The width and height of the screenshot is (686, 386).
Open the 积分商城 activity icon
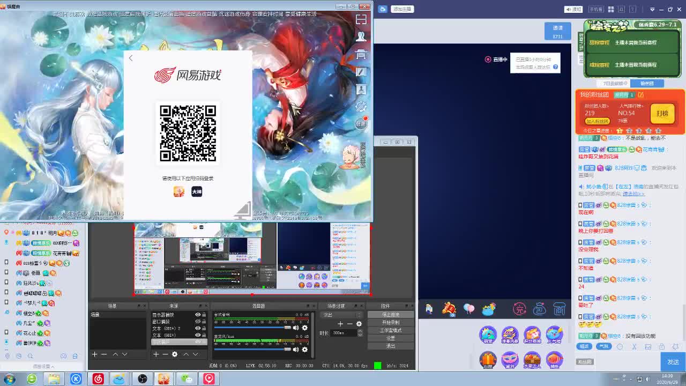point(532,336)
